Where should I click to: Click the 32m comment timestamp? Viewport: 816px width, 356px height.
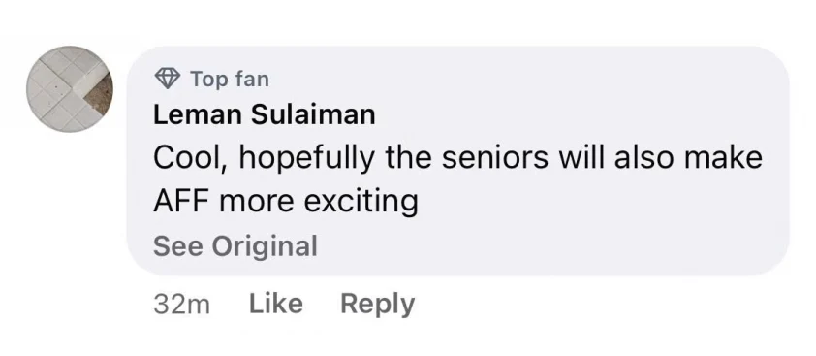click(x=181, y=305)
